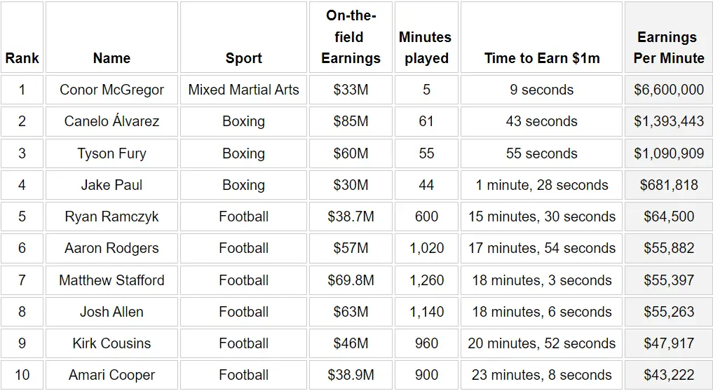Screen dimensions: 713x391
Task: Click the $6,600,000 earnings per minute cell
Action: tap(668, 90)
